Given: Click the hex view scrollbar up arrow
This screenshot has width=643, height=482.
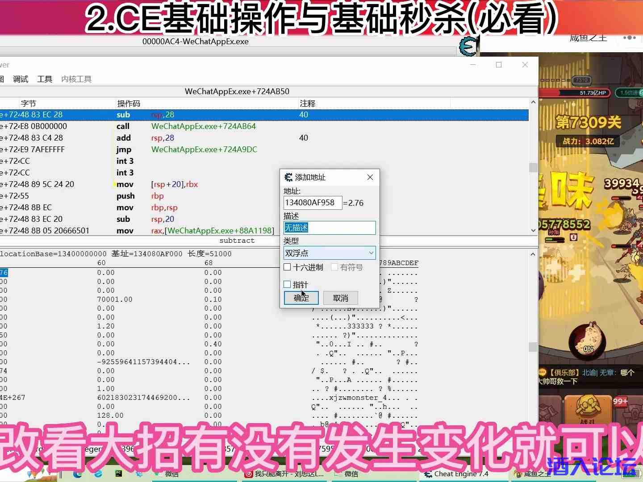Looking at the screenshot, I should (533, 254).
